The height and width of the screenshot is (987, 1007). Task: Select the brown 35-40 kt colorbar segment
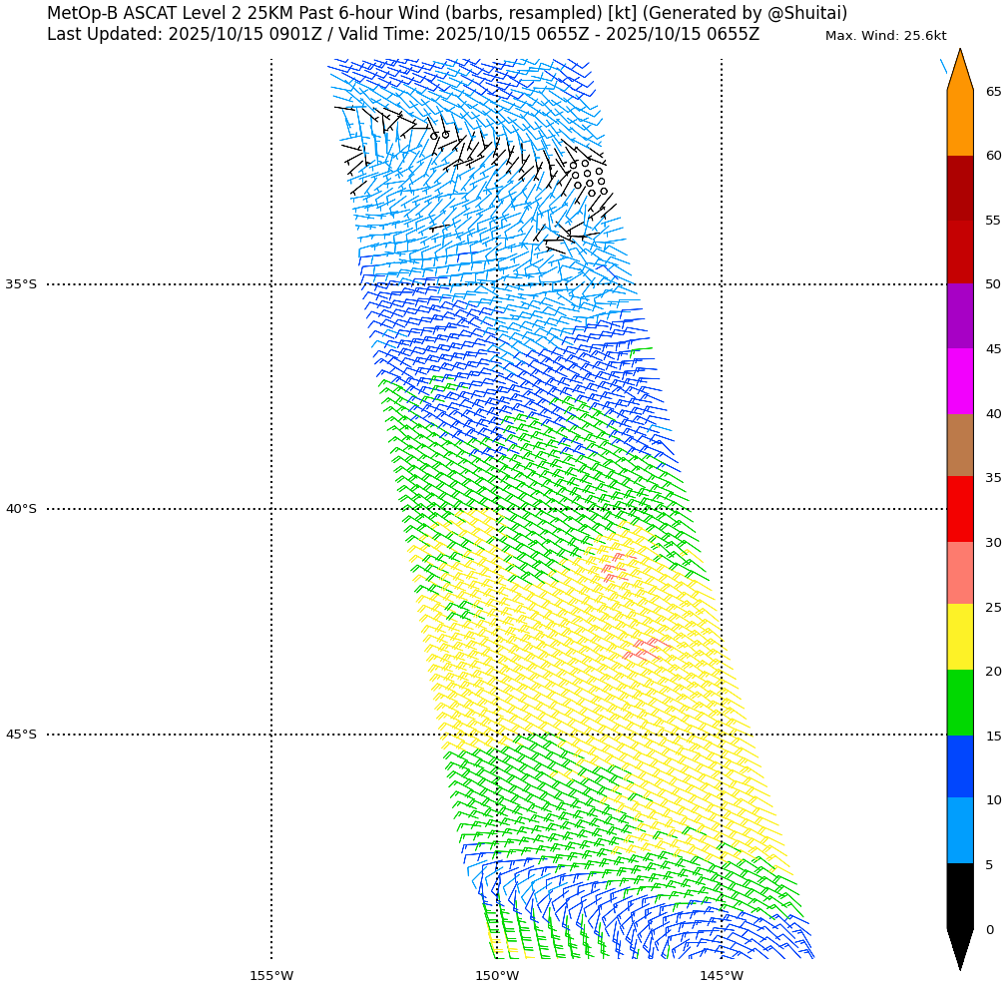(x=959, y=445)
